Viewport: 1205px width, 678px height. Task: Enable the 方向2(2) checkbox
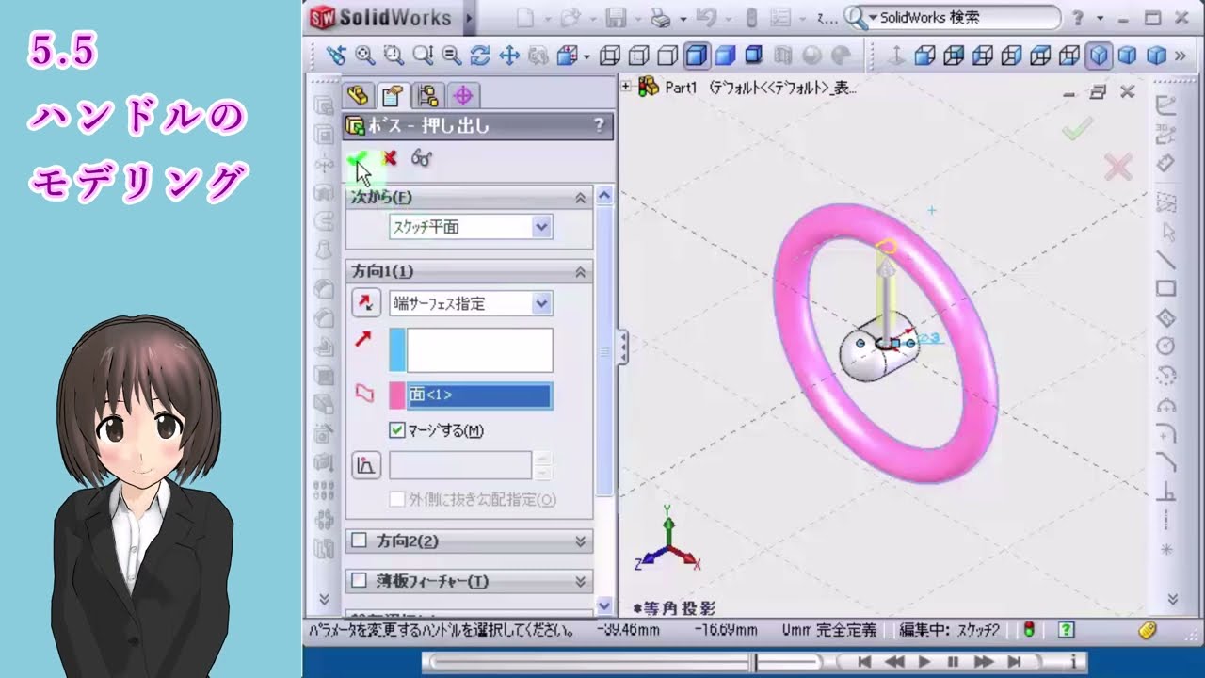[359, 541]
